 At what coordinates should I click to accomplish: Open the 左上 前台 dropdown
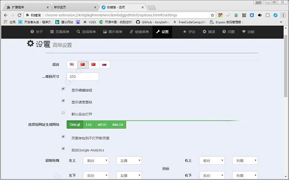pos(96,160)
